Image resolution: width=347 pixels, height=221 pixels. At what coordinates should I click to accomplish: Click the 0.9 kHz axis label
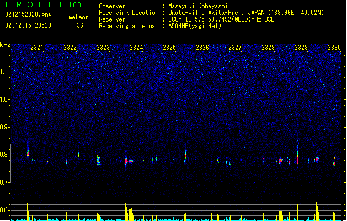point(5,127)
